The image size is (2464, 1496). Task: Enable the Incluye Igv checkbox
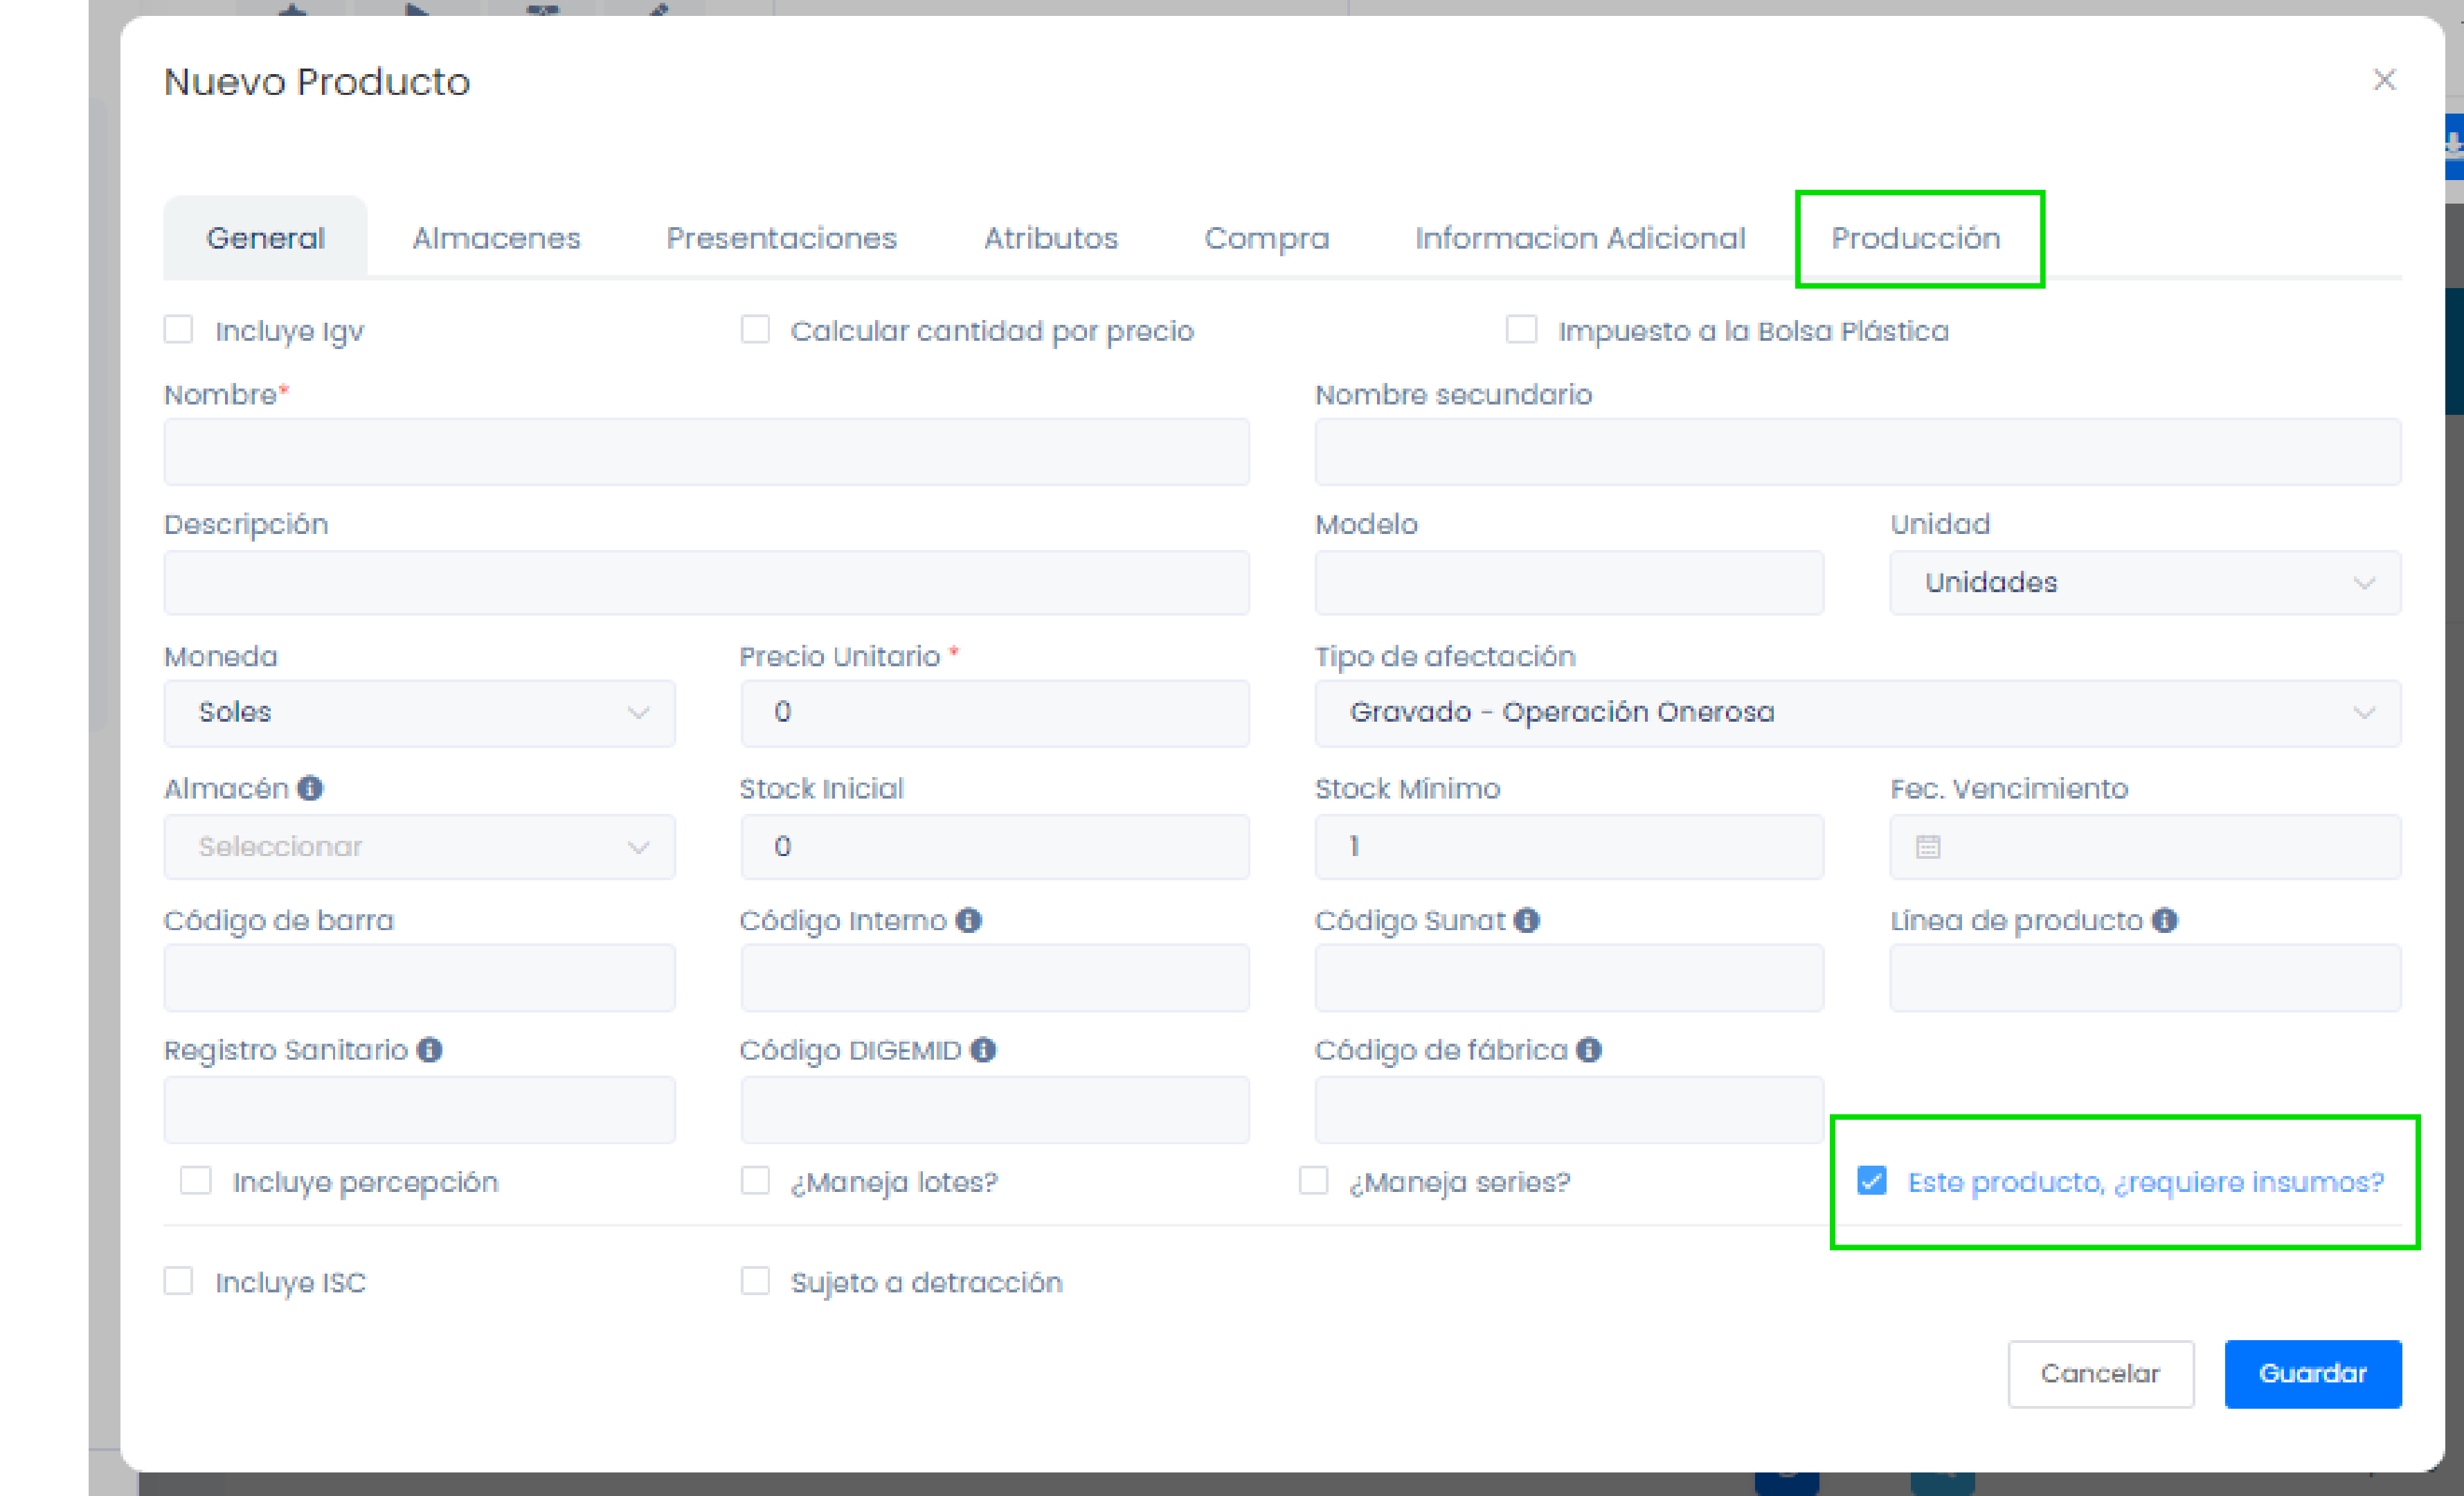(178, 330)
